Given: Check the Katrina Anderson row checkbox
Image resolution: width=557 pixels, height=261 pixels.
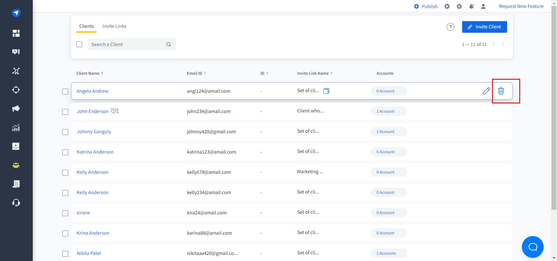Looking at the screenshot, I should (65, 152).
